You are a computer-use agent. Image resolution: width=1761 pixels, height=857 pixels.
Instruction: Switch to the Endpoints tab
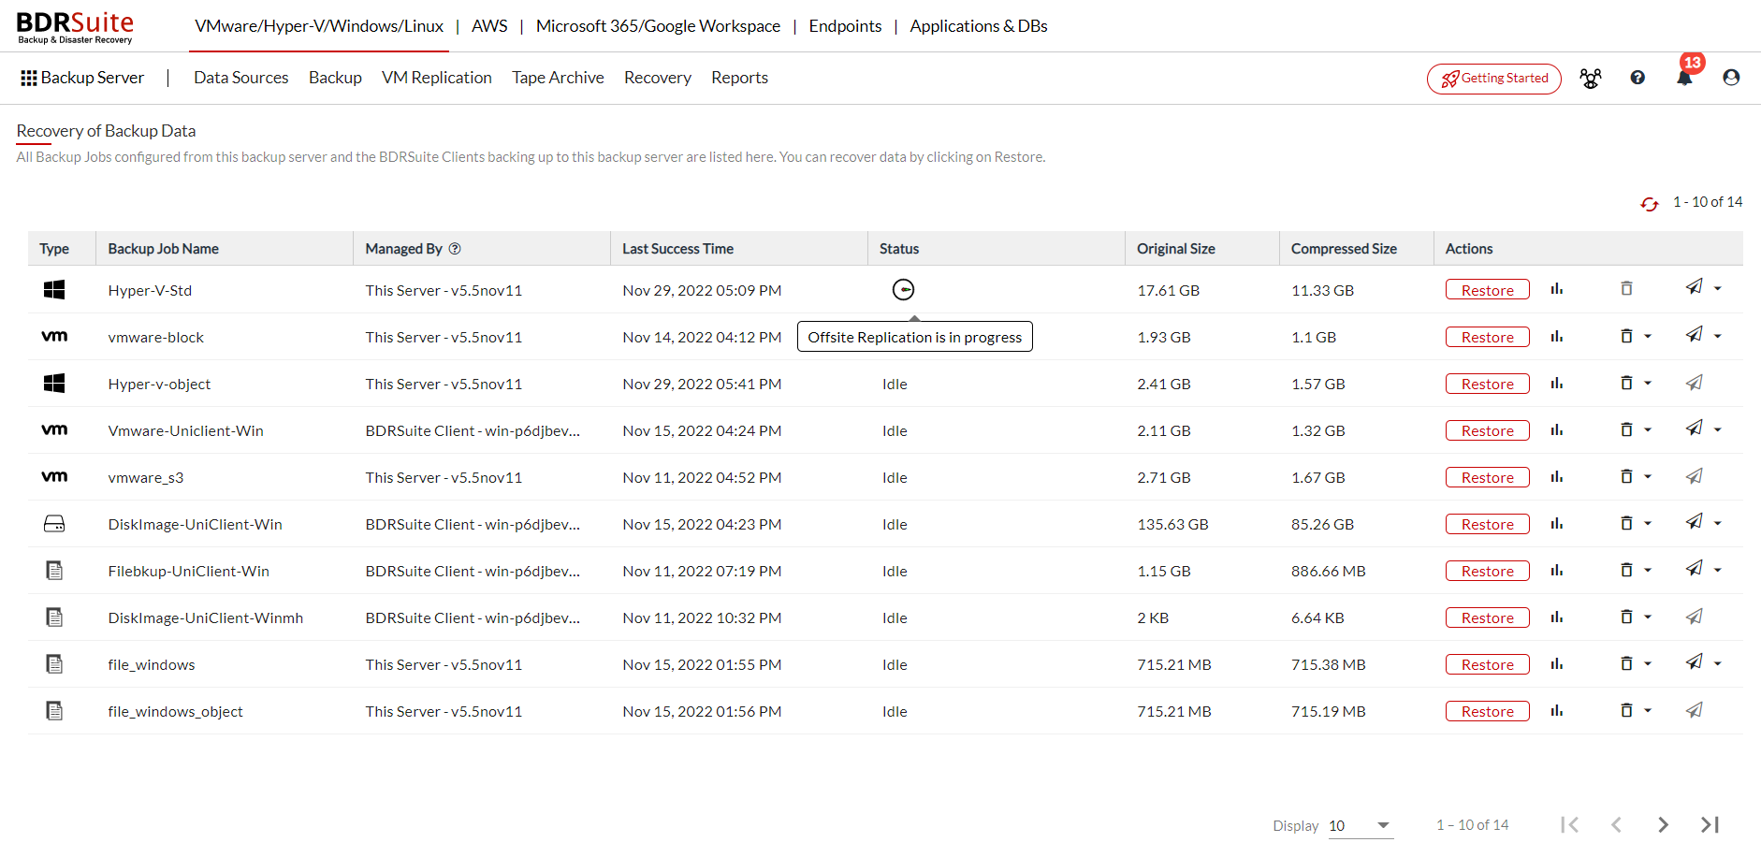click(845, 26)
